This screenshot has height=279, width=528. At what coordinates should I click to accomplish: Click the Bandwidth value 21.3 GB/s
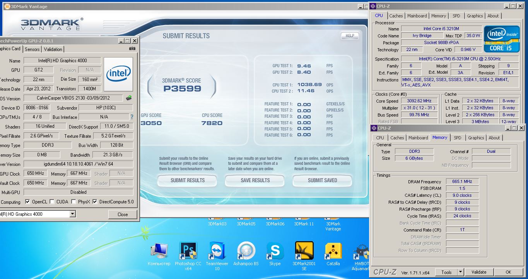click(x=113, y=155)
